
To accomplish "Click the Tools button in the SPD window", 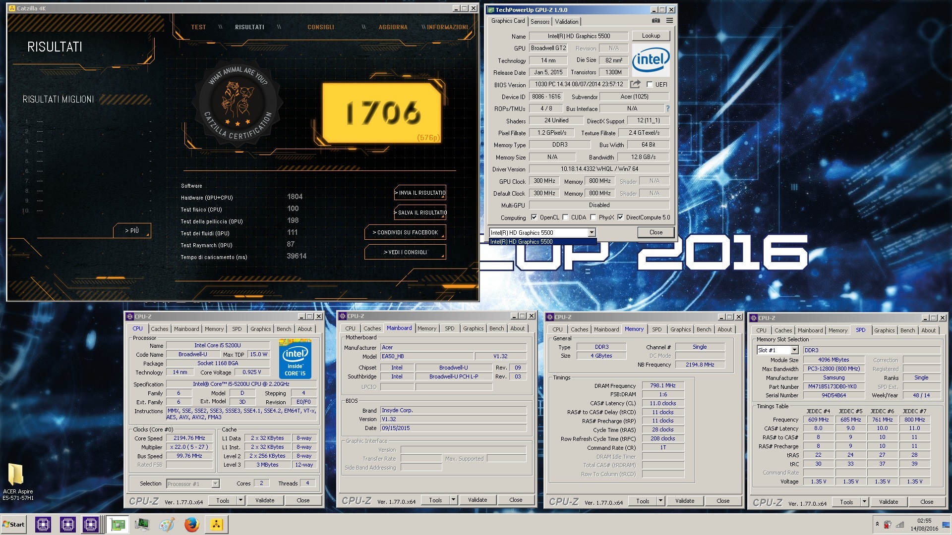I will coord(846,502).
